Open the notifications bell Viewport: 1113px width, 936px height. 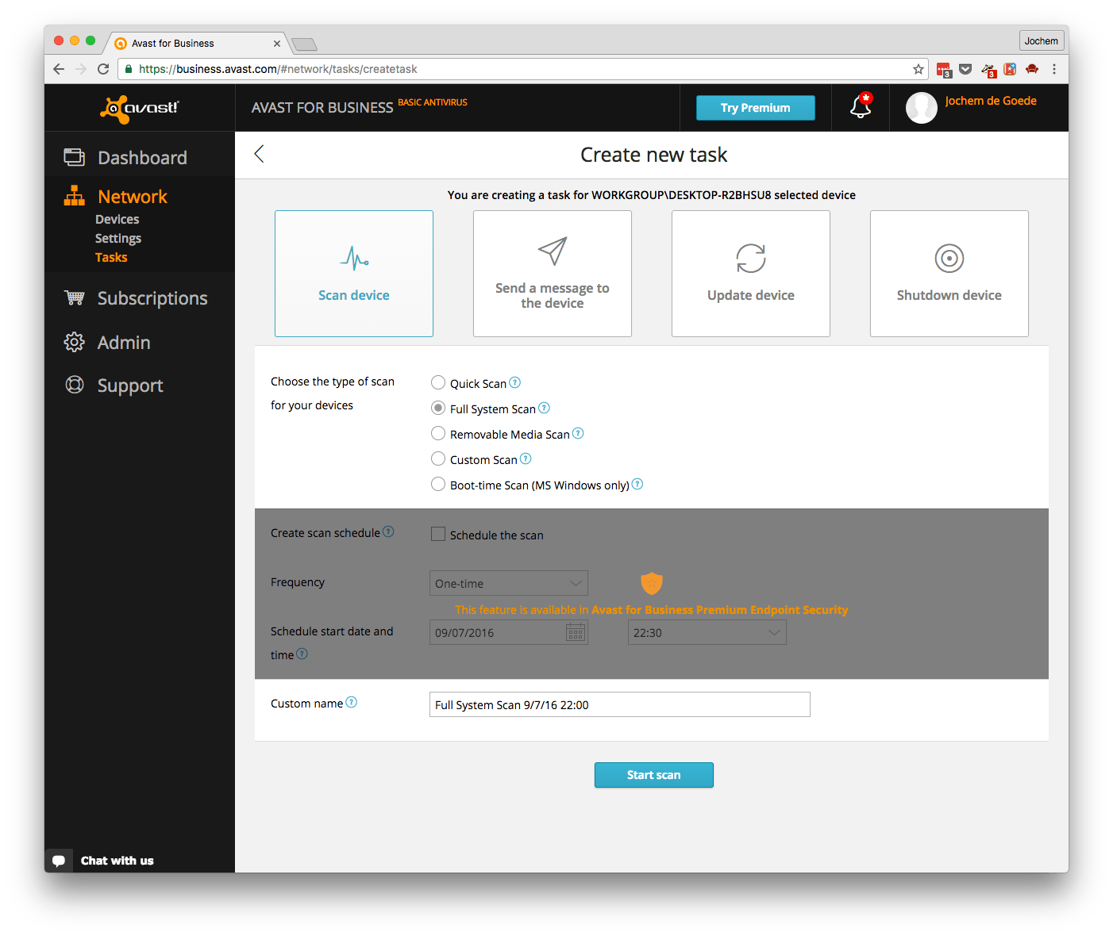pyautogui.click(x=861, y=105)
